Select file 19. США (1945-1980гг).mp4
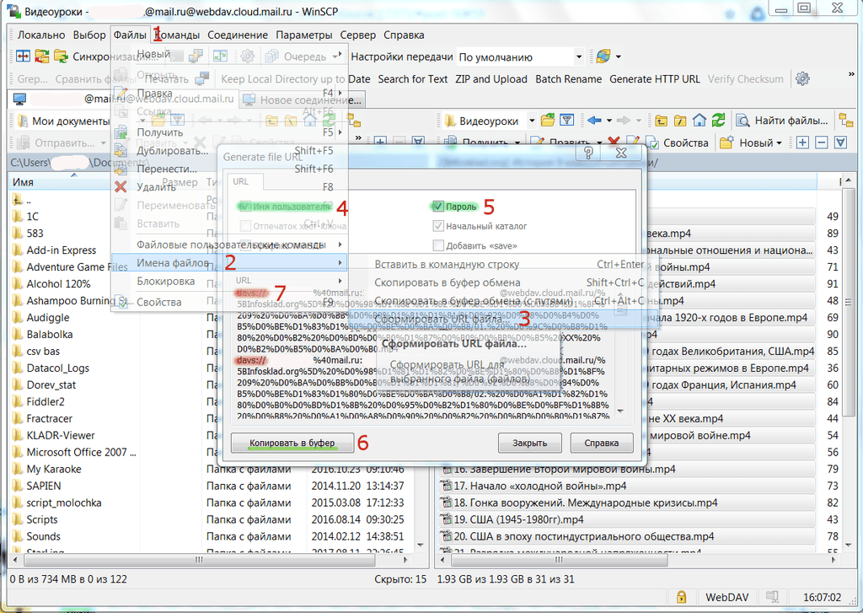The height and width of the screenshot is (613, 863). coord(518,519)
